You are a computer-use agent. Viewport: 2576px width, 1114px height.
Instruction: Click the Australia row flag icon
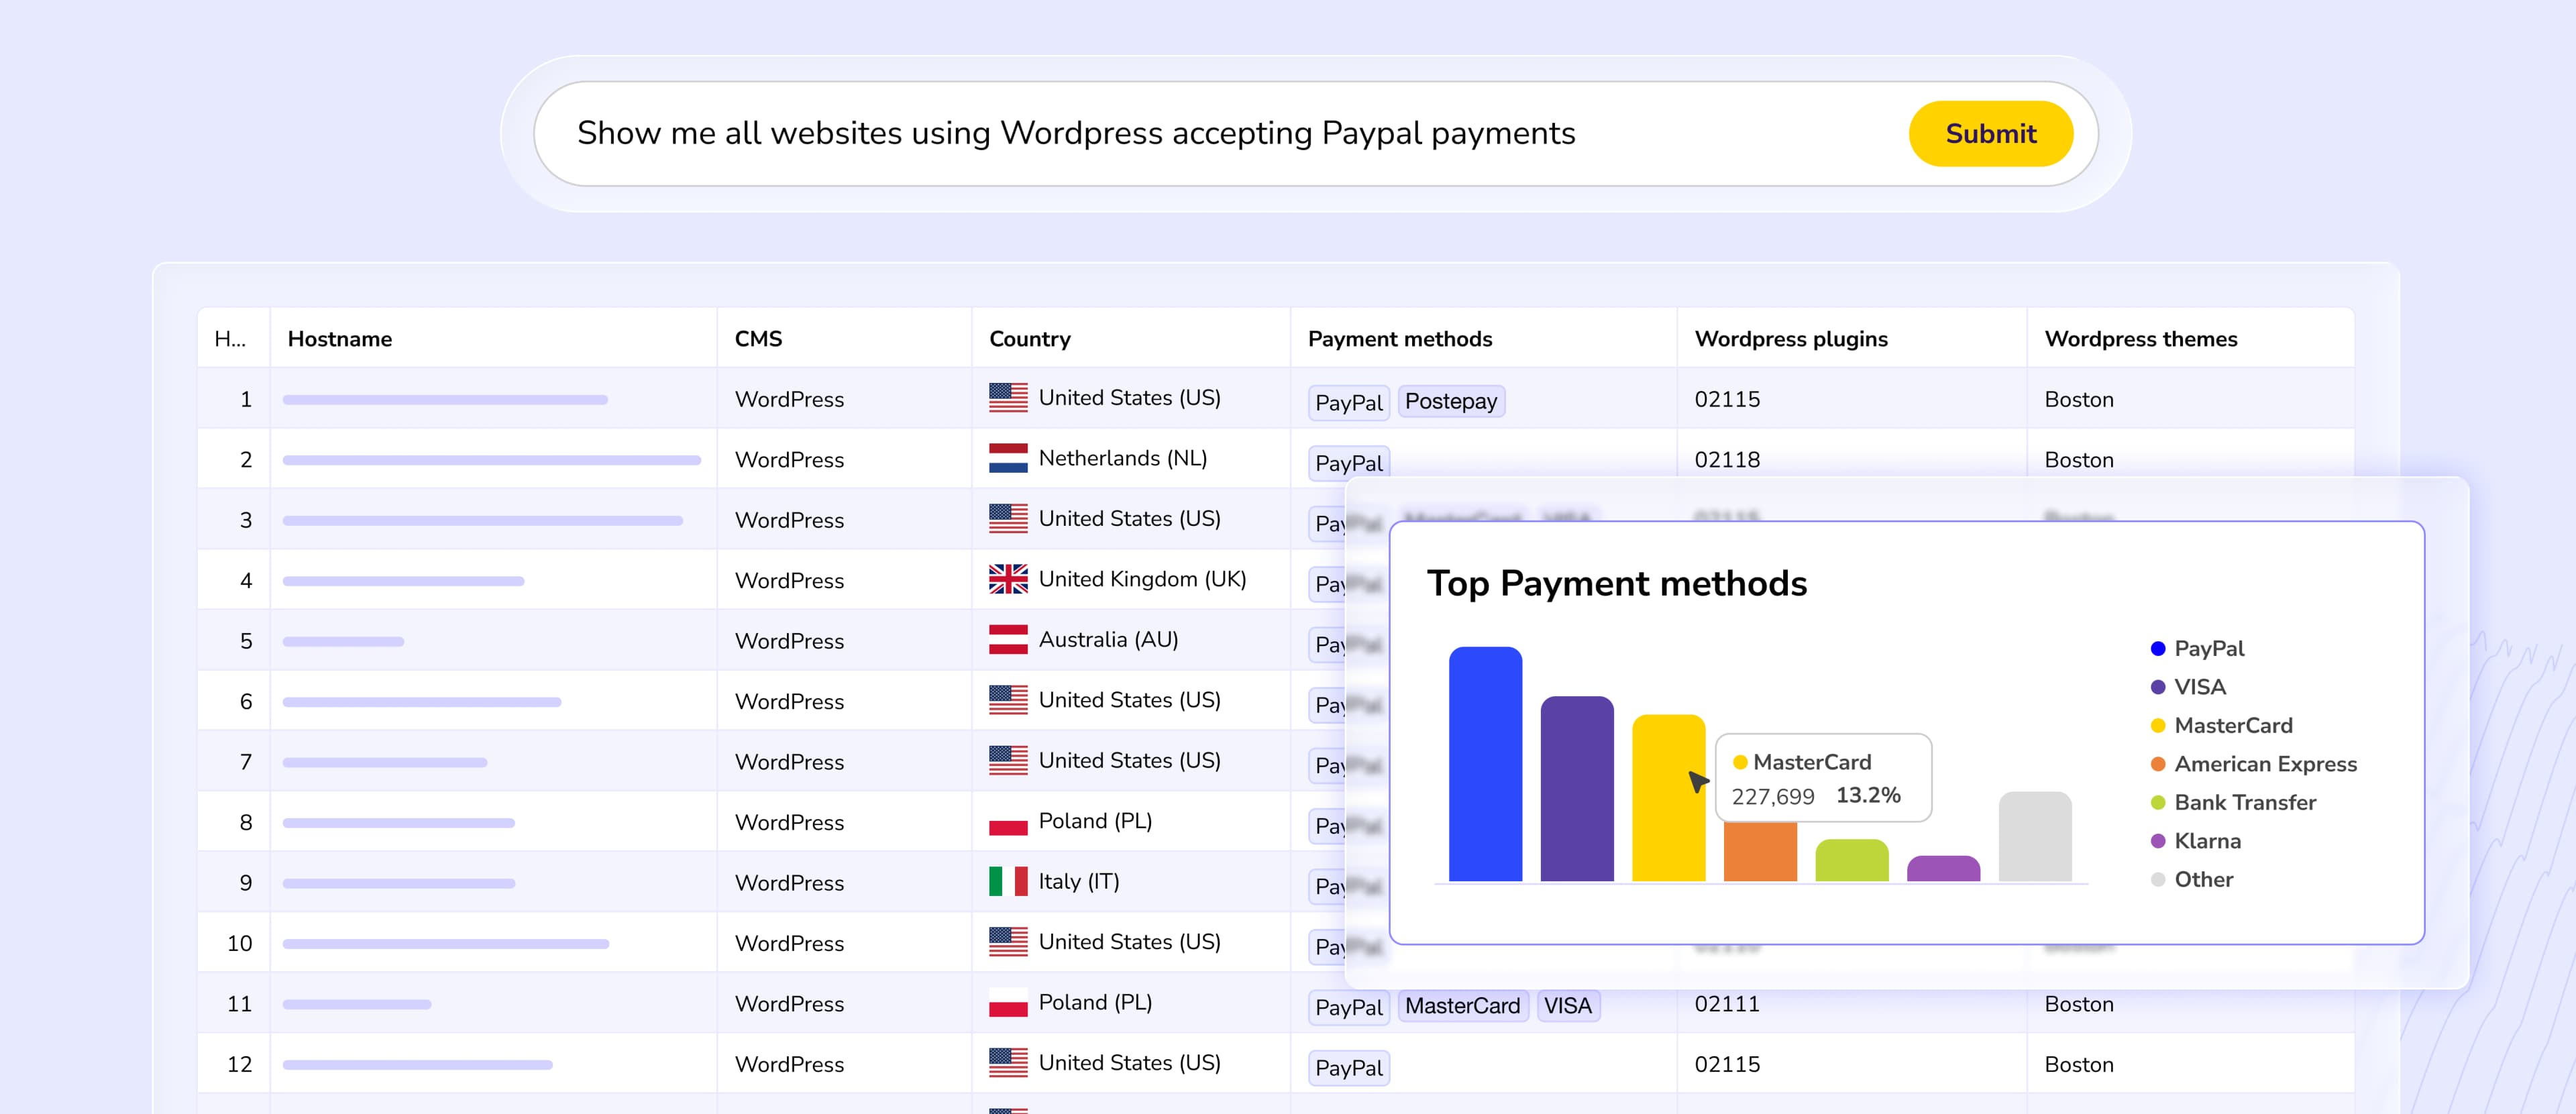1007,639
